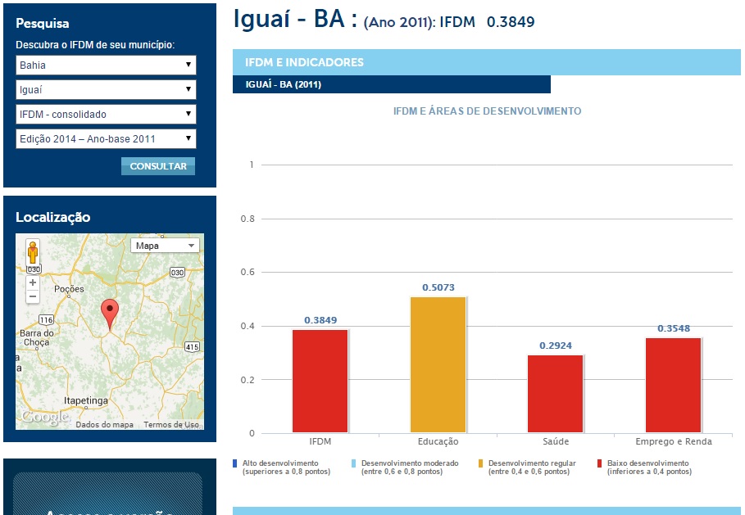Click the Iguaí - BA page title
The image size is (745, 515).
(288, 20)
